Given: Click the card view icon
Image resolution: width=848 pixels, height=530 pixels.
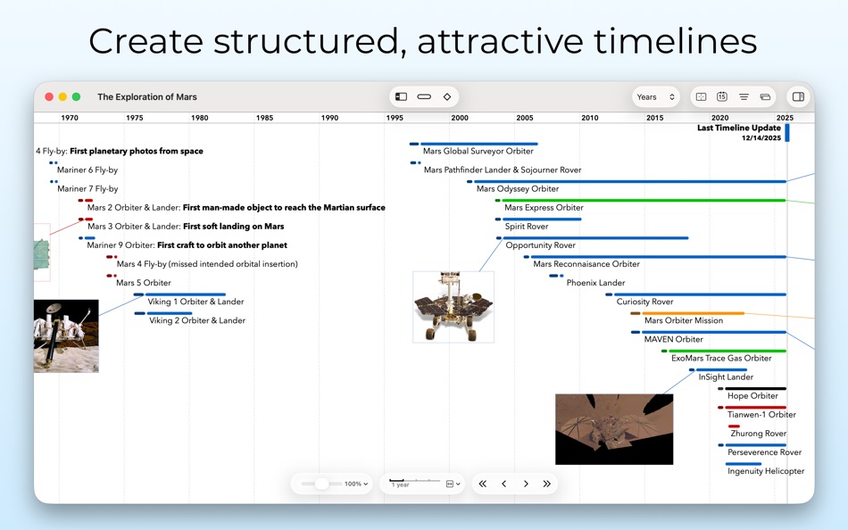Looking at the screenshot, I should 765,96.
